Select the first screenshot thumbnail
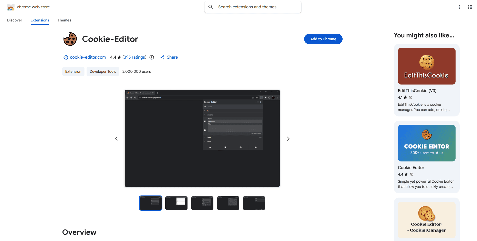The height and width of the screenshot is (241, 477). click(151, 203)
